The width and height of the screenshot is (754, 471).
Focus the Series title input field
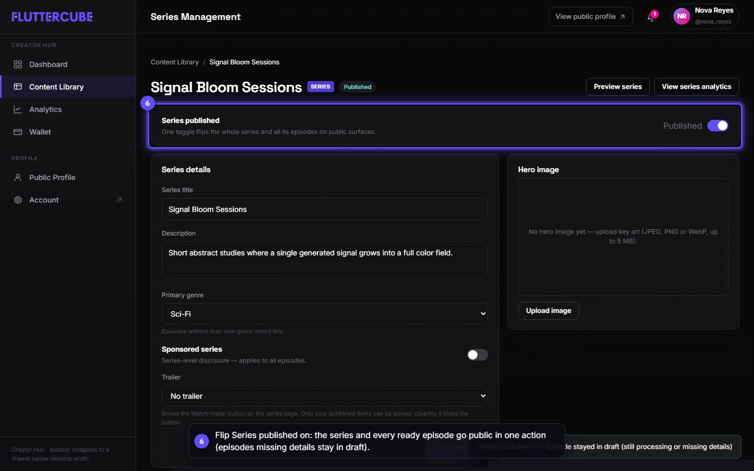click(325, 209)
